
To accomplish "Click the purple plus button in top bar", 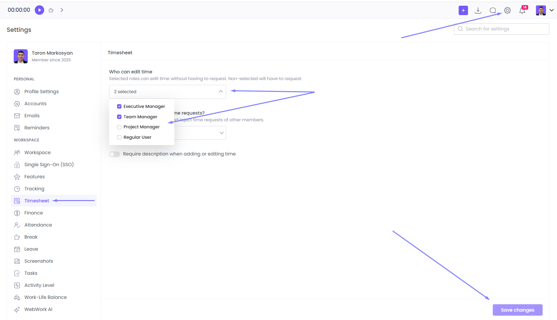I will click(463, 10).
